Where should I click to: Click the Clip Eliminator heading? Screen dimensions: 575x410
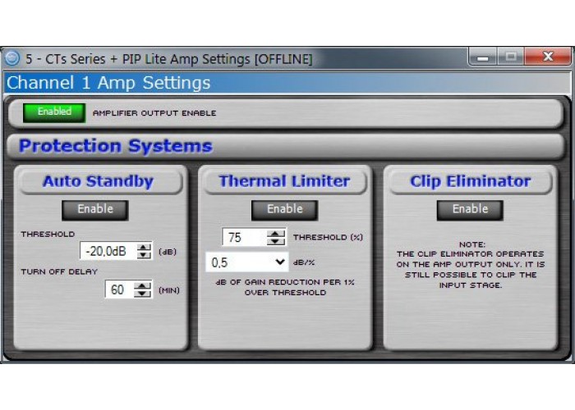point(470,181)
